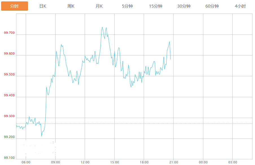The height and width of the screenshot is (165, 255).
Task: Click the 21:00 time axis label
Action: [x=173, y=162]
